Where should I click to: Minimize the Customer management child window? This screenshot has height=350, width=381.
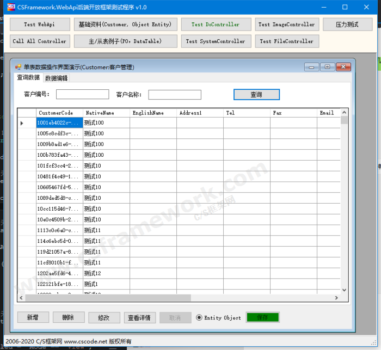(x=312, y=67)
